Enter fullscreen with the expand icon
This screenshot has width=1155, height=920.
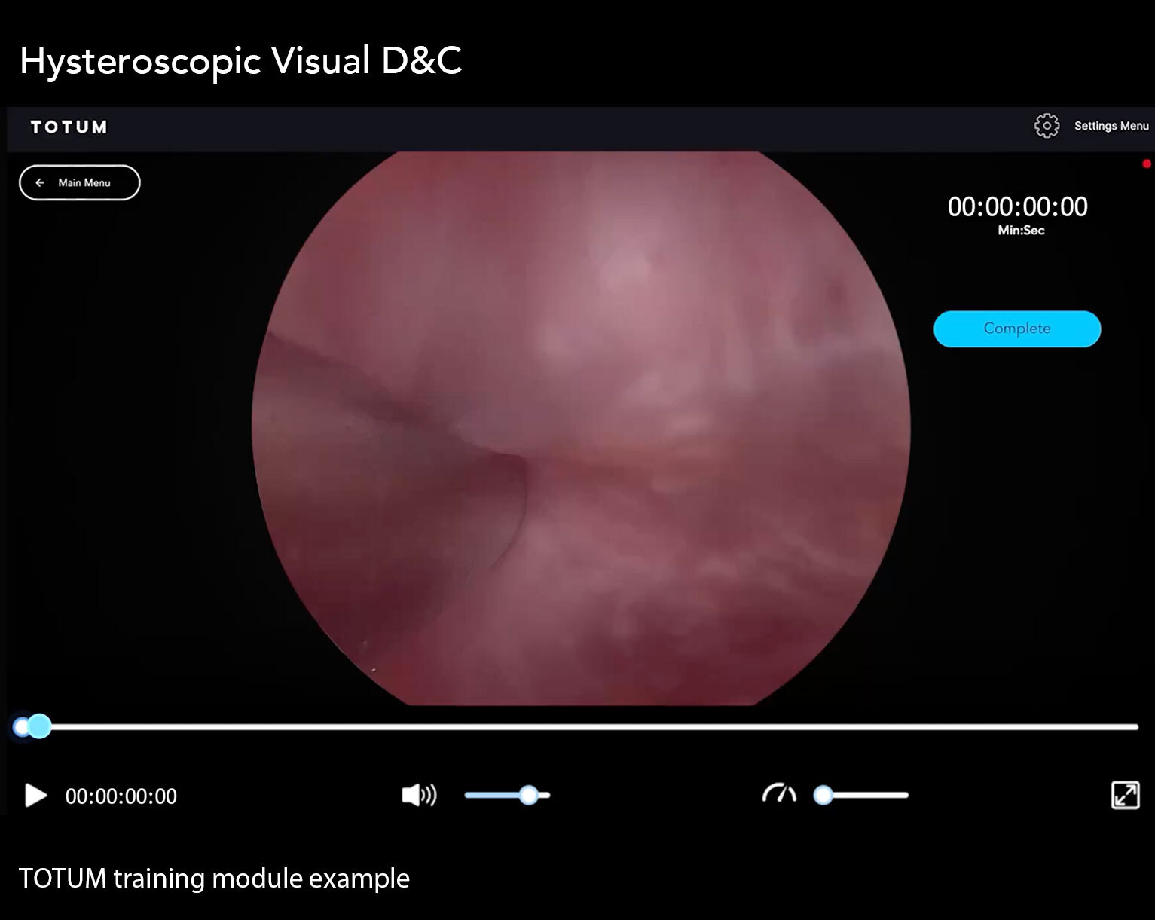point(1126,795)
